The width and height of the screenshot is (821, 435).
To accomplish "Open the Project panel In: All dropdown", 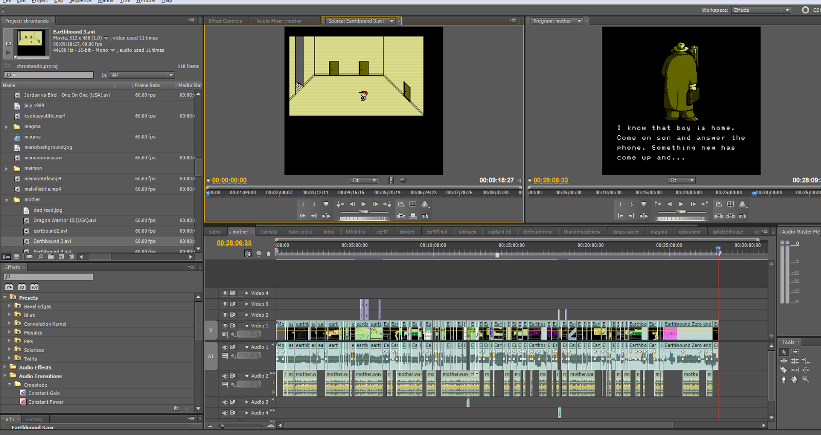I will pyautogui.click(x=143, y=75).
